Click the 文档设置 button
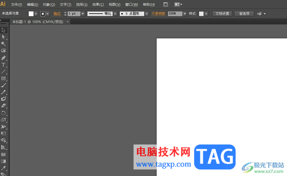The height and width of the screenshot is (176, 287). click(x=222, y=14)
